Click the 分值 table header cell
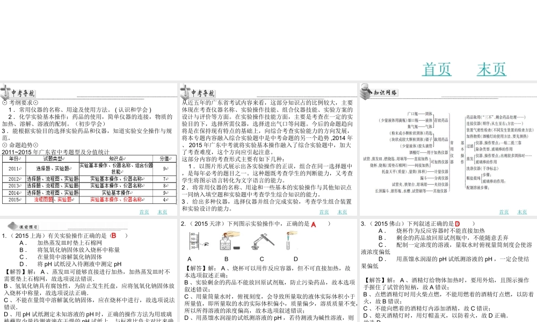Viewport: 537px width, 322px height. 165,159
